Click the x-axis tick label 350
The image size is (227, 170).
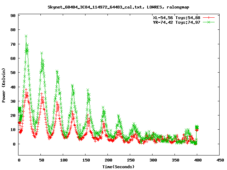click(x=176, y=160)
